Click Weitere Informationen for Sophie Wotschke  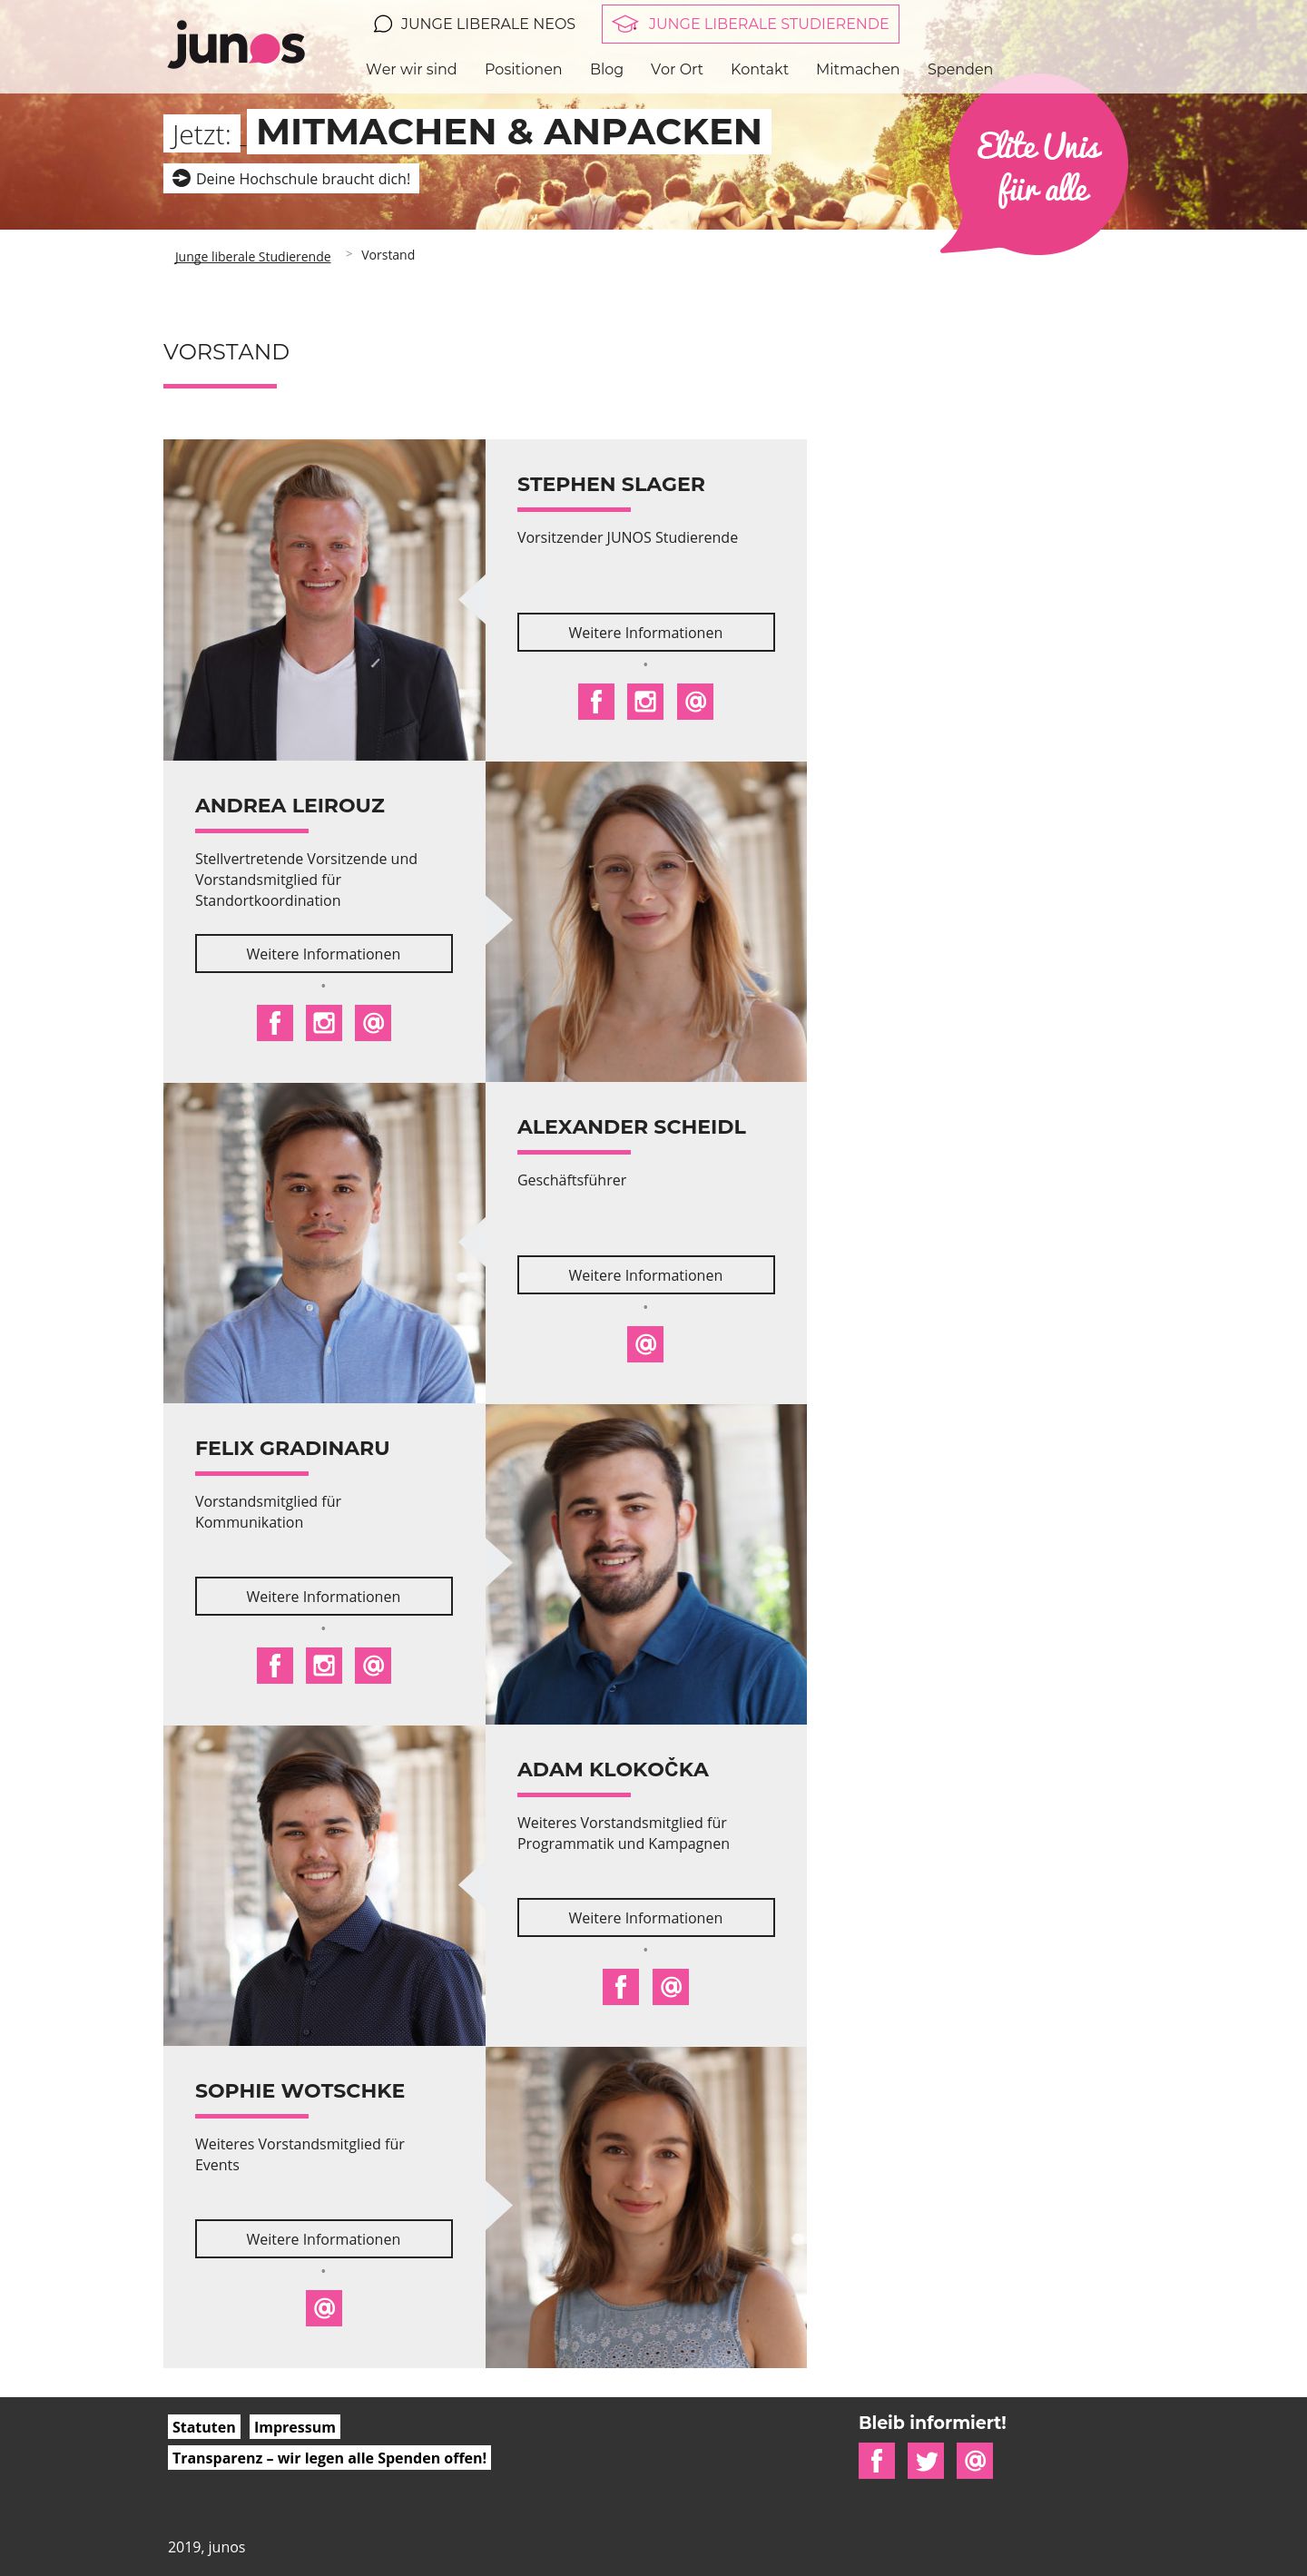[x=324, y=2238]
